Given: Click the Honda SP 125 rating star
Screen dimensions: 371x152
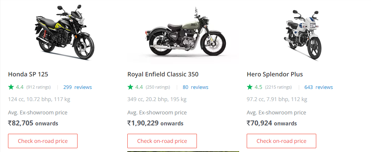Looking at the screenshot, I should point(11,87).
